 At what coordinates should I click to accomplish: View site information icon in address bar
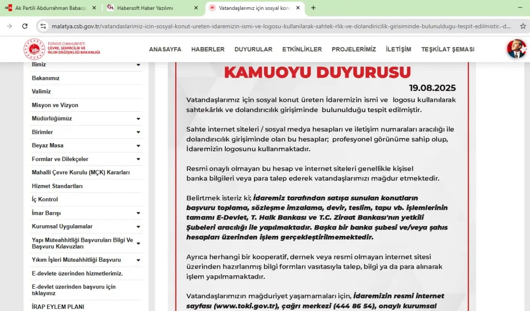[43, 26]
